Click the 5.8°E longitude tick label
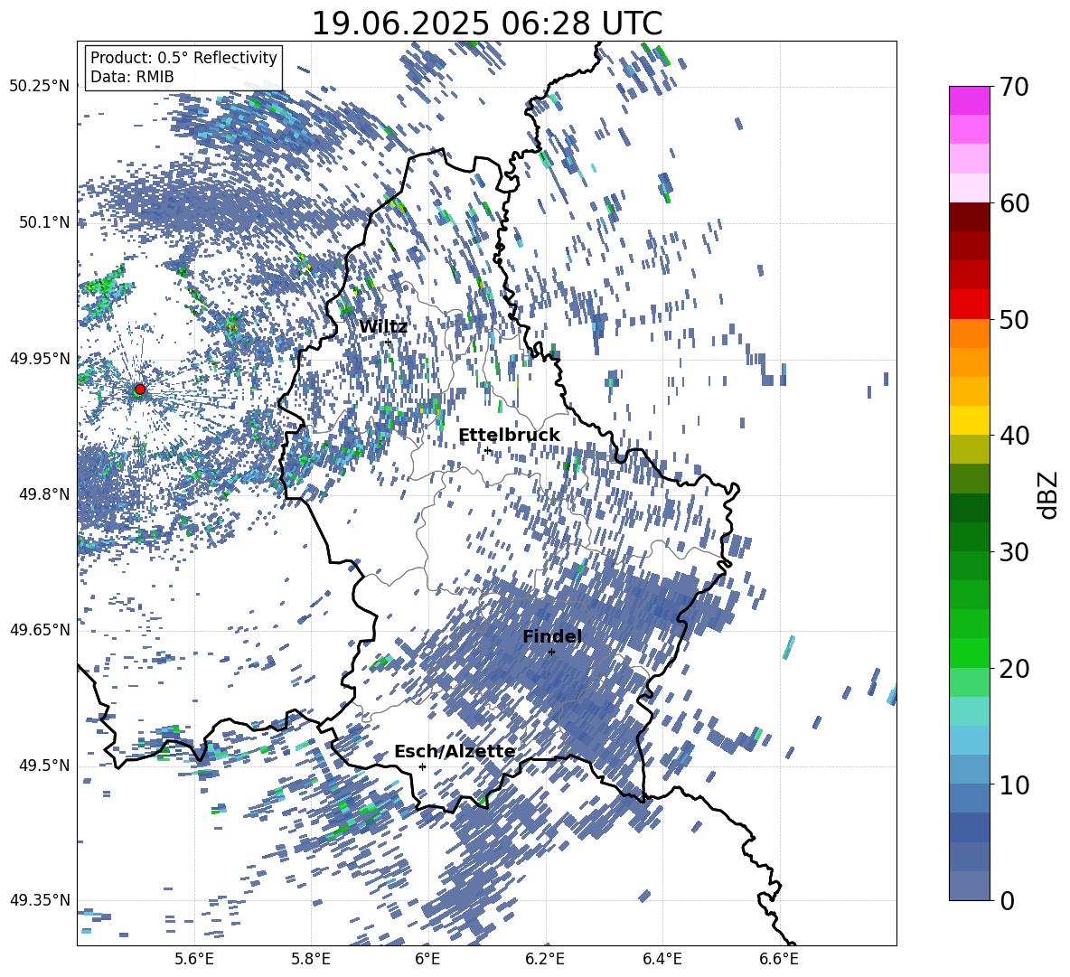The height and width of the screenshot is (977, 1070). [311, 959]
